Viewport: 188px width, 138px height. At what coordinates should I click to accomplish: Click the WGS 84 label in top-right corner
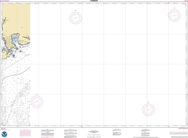pos(184,1)
